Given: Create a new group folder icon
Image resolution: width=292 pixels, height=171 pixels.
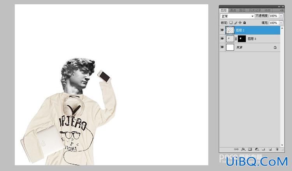Looking at the screenshot, I should pyautogui.click(x=263, y=149).
